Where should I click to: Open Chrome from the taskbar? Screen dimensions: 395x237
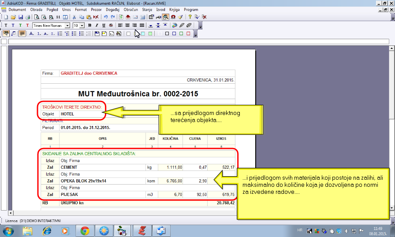click(85, 231)
